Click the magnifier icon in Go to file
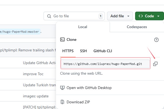 (x=49, y=16)
